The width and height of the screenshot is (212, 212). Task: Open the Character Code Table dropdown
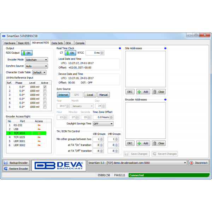coord(39,72)
